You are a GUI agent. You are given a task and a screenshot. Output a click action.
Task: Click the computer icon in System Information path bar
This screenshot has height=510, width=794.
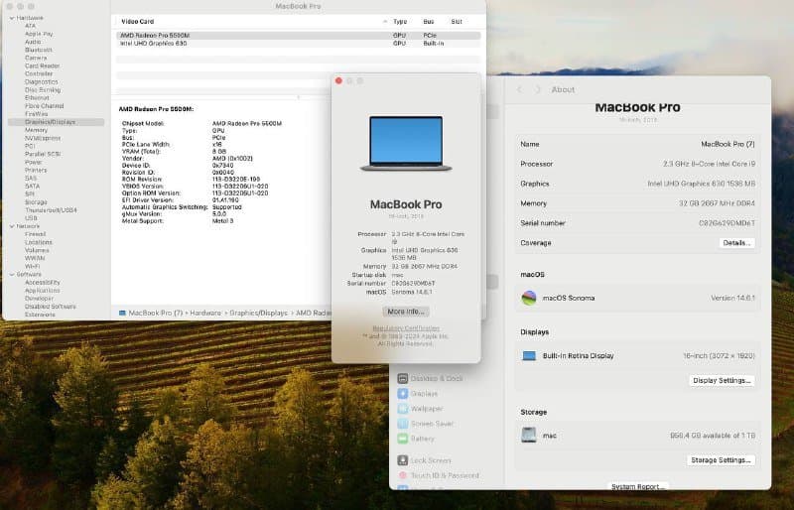coord(122,313)
